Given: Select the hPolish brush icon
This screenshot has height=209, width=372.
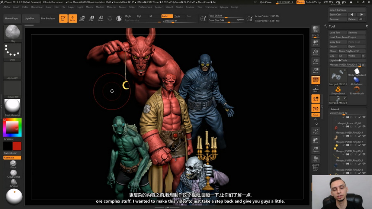Looking at the screenshot, I should (x=14, y=183).
